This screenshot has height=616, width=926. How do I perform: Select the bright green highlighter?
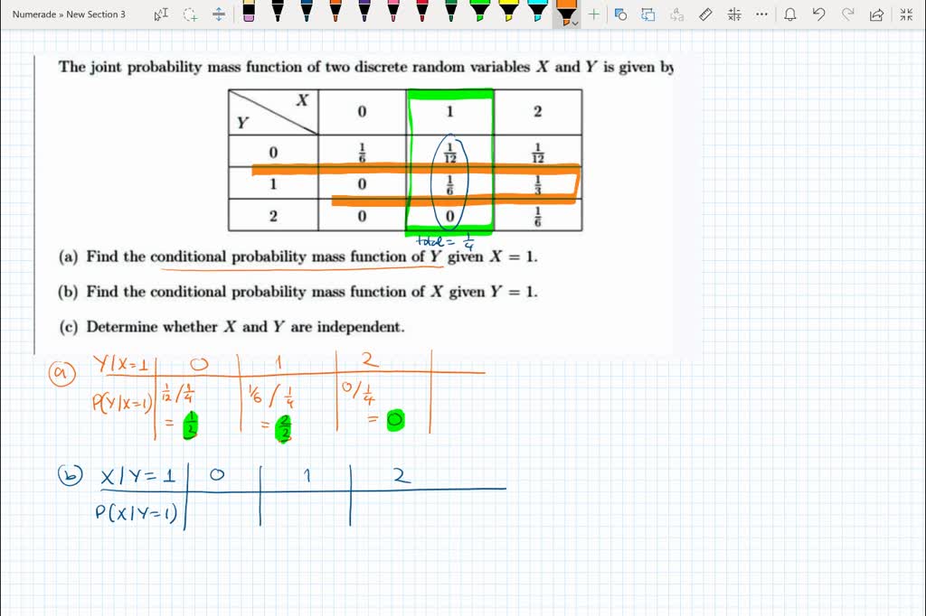(x=479, y=12)
